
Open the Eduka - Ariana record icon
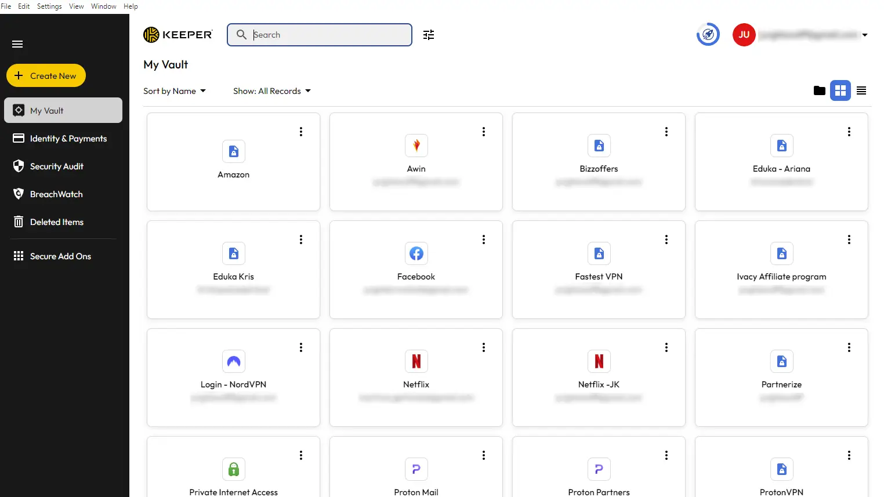(782, 146)
